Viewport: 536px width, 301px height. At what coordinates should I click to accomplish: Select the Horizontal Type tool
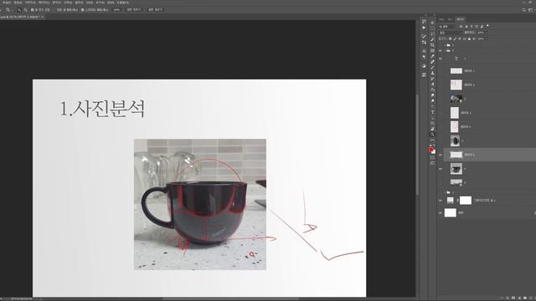[x=432, y=112]
